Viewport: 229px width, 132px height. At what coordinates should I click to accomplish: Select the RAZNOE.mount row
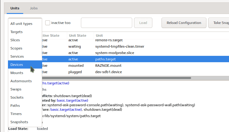(x=136, y=66)
